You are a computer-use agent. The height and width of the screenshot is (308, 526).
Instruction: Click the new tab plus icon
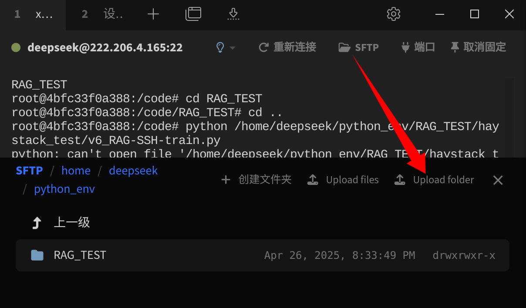coord(153,14)
